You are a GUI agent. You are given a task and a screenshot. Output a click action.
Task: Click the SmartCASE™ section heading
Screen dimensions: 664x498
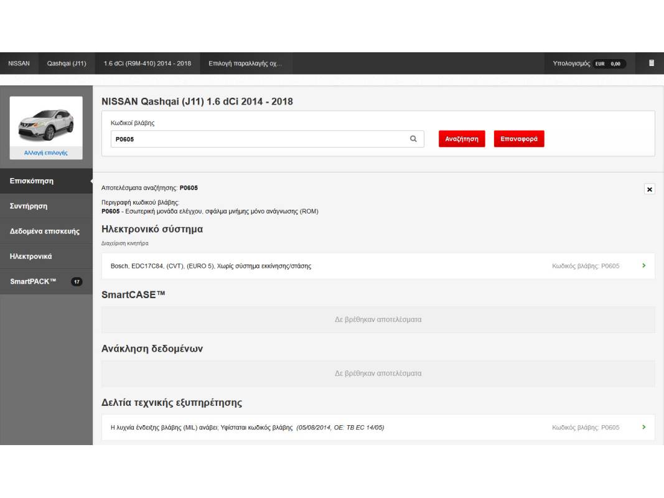(133, 294)
